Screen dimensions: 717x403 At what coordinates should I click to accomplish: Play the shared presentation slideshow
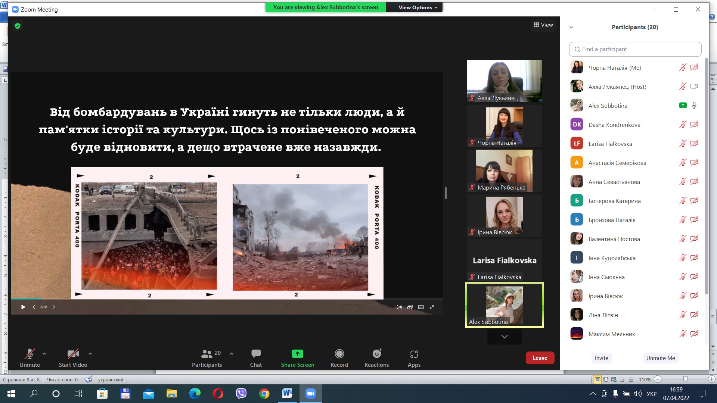pyautogui.click(x=23, y=307)
